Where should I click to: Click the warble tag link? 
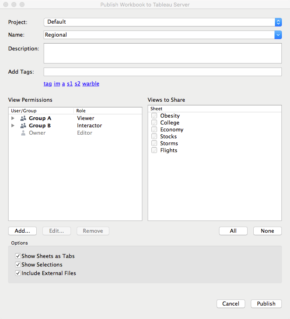pyautogui.click(x=91, y=84)
